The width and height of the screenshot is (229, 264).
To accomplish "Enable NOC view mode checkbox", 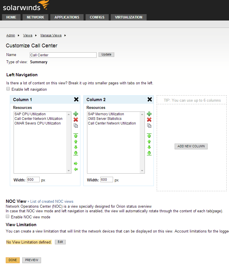I will pyautogui.click(x=8, y=216).
